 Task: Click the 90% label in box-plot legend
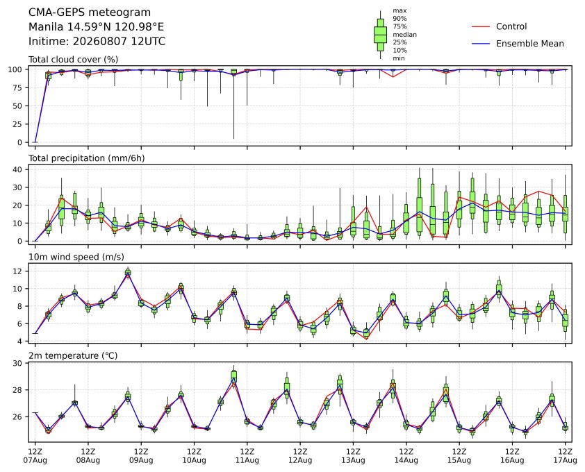pyautogui.click(x=399, y=19)
